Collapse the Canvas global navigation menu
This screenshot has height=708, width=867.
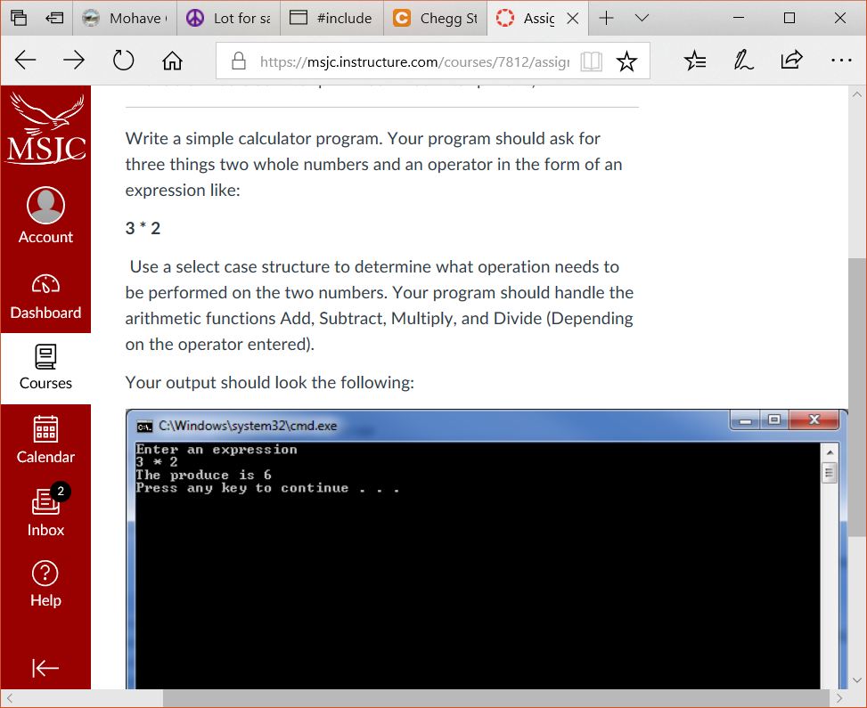45,668
